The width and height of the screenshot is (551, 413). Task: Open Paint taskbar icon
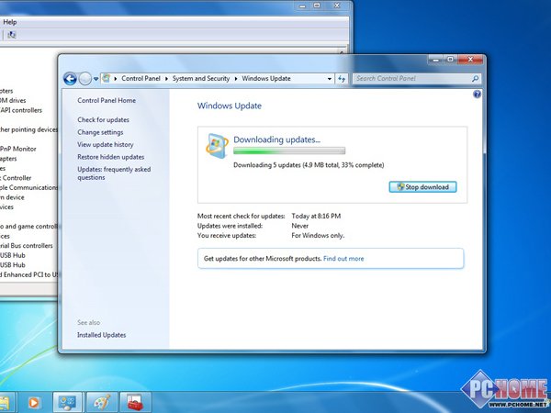101,403
